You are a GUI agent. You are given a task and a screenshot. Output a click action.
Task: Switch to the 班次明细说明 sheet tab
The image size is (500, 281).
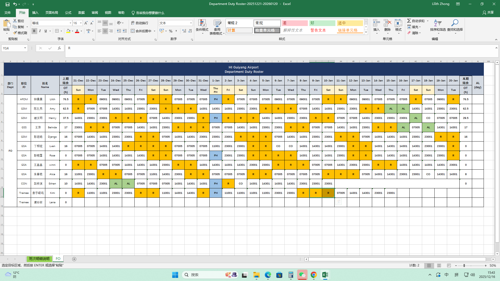(39, 259)
